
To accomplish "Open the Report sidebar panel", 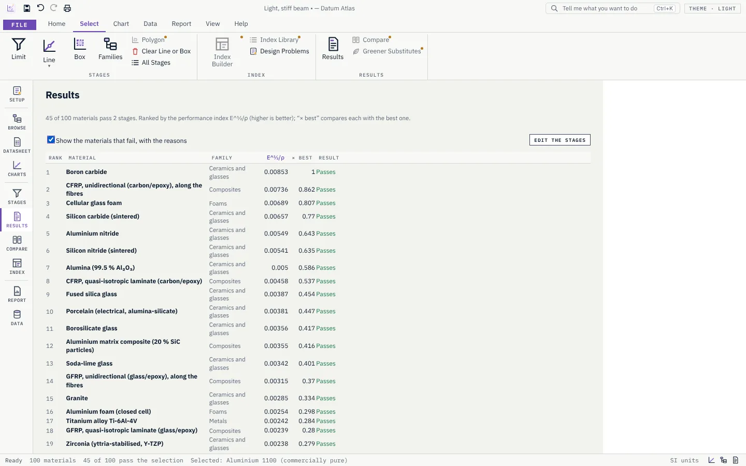I will 17,295.
